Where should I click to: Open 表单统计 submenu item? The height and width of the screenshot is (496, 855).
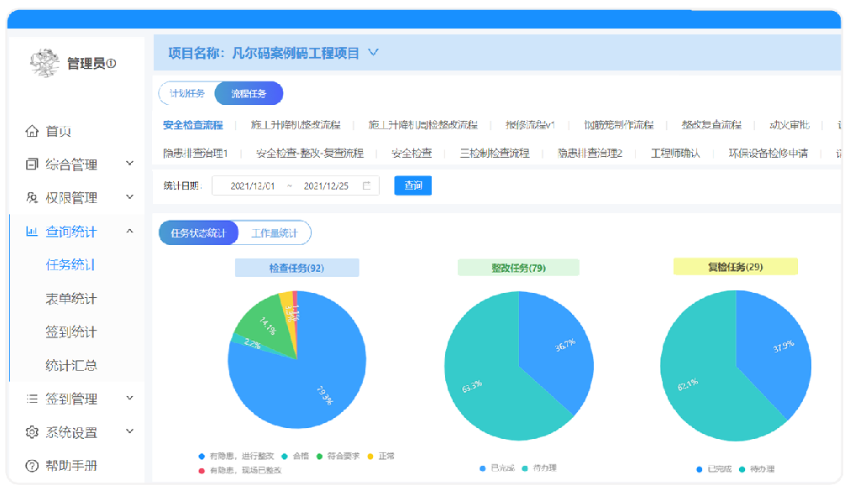pyautogui.click(x=71, y=299)
